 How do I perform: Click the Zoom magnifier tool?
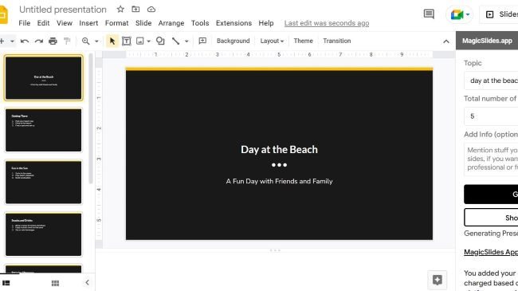coord(85,41)
